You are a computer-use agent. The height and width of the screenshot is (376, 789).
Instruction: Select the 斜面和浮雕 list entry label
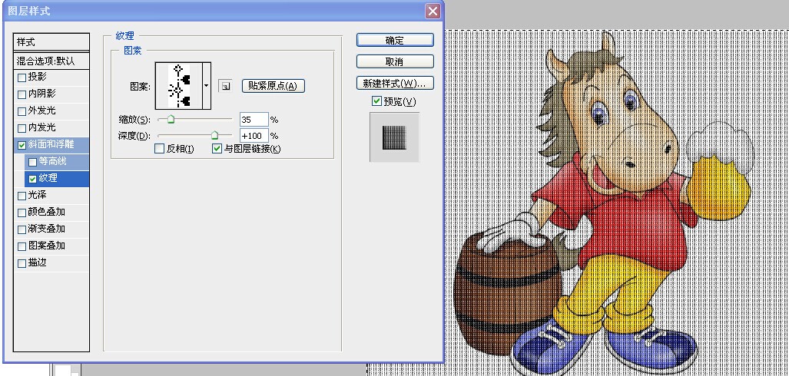(x=51, y=145)
